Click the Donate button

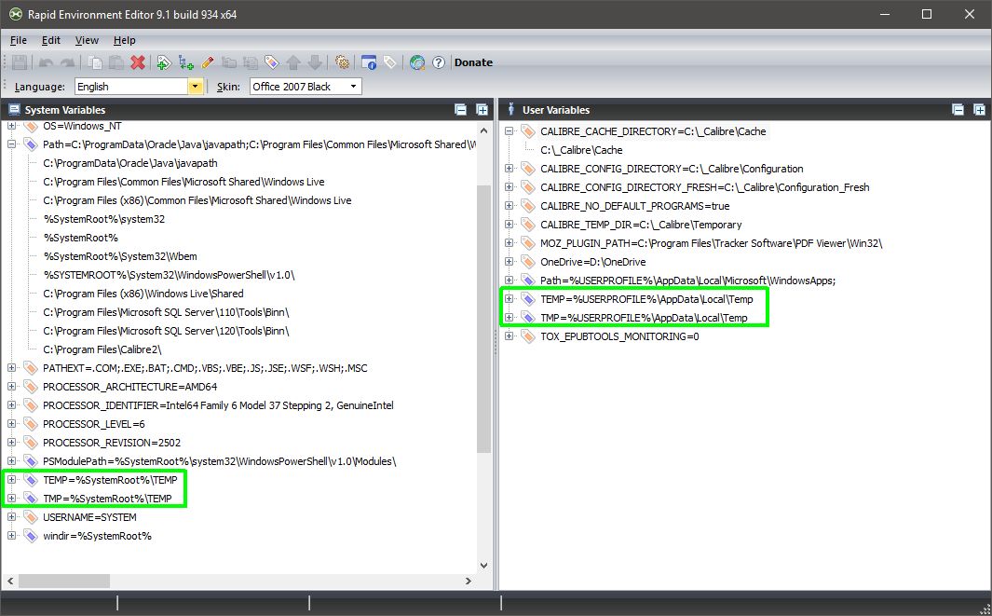[473, 62]
